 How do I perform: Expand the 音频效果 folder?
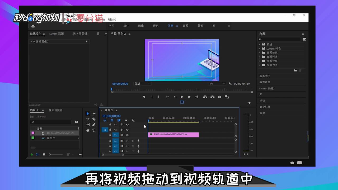click(259, 53)
